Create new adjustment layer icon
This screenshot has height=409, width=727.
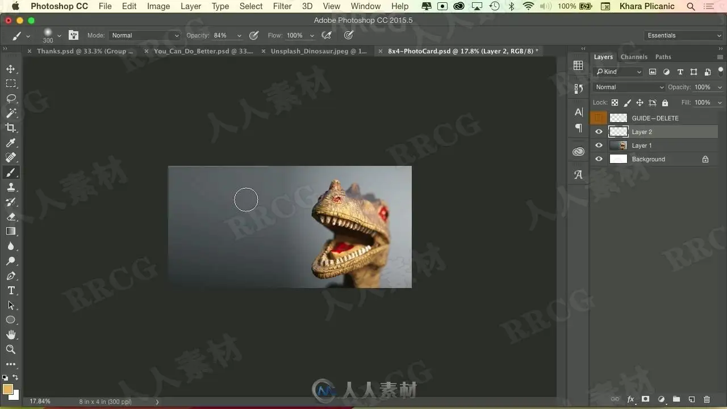[661, 399]
